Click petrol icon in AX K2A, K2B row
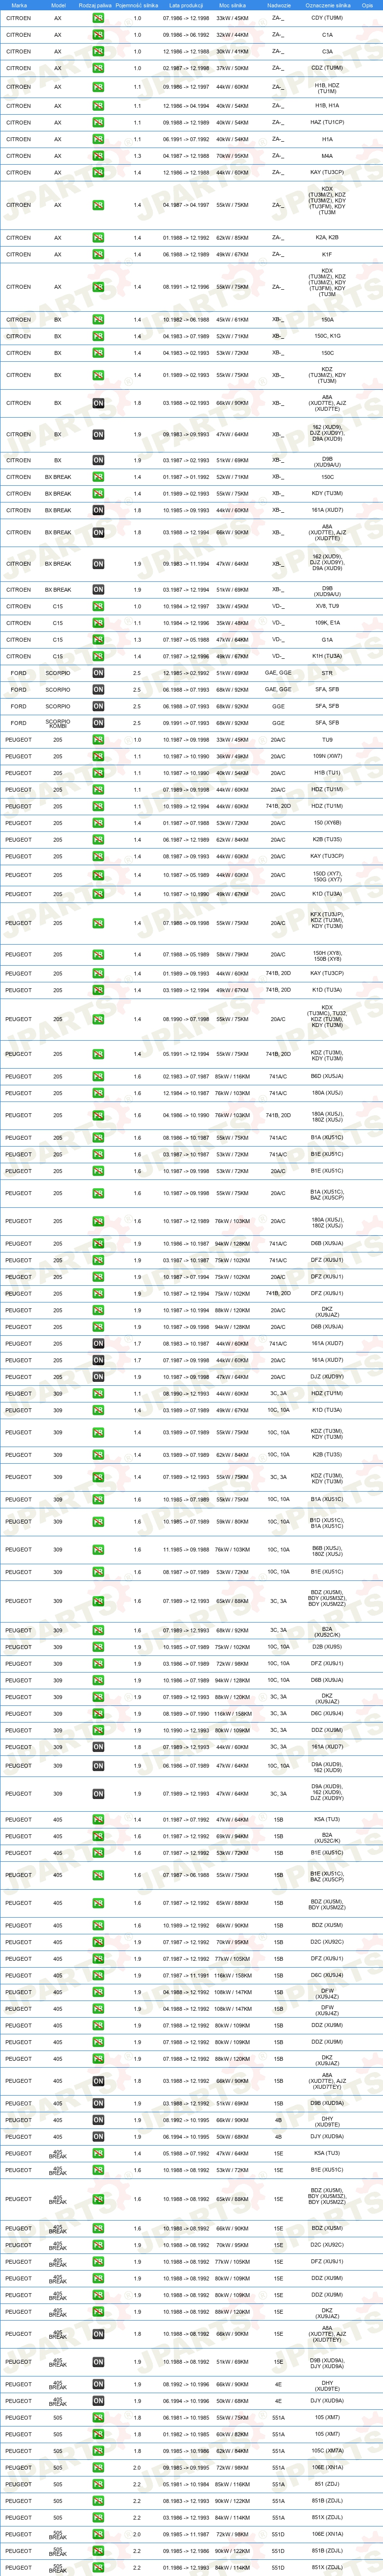This screenshot has height=2576, width=383. [98, 238]
